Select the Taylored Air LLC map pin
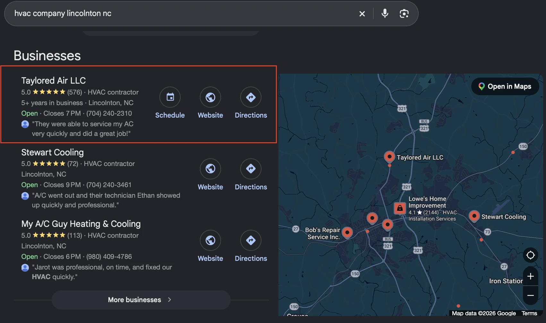This screenshot has width=546, height=323. click(x=389, y=157)
